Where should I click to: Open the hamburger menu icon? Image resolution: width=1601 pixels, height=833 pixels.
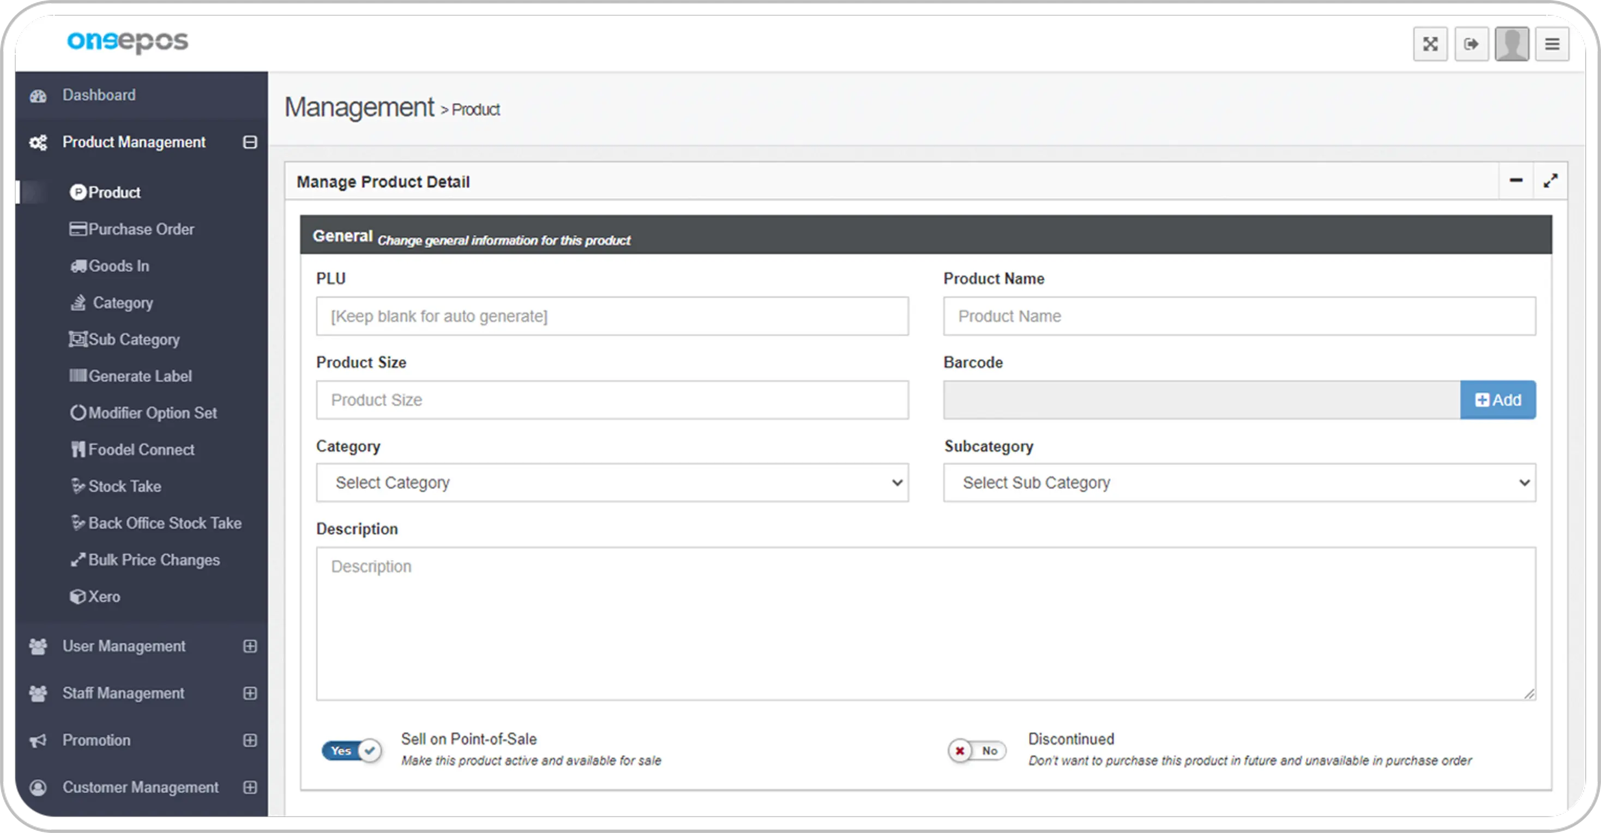[x=1552, y=44]
